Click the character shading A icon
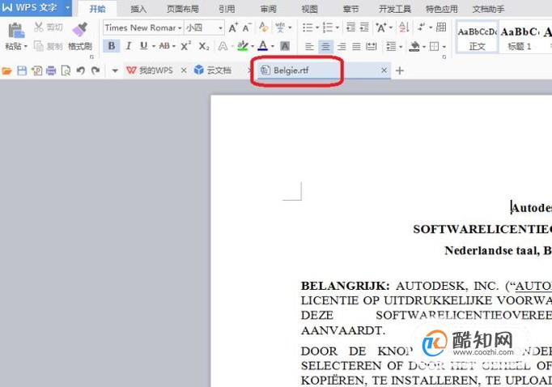 [x=284, y=46]
